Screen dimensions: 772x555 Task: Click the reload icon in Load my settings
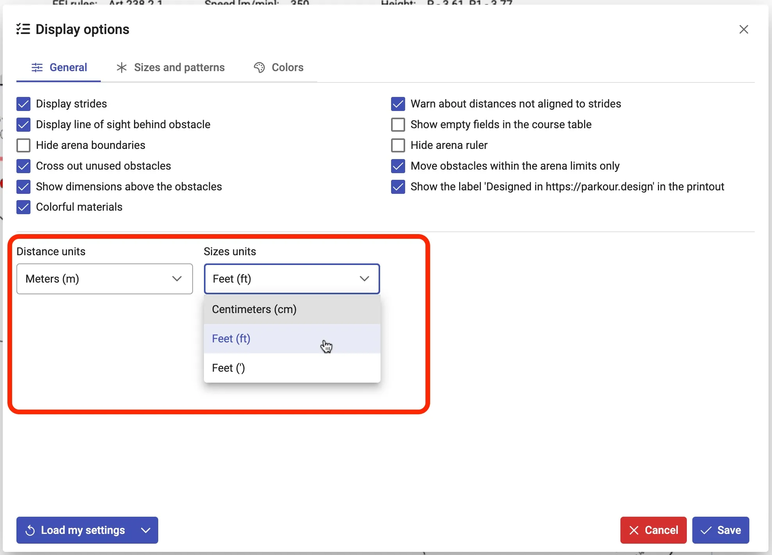30,530
